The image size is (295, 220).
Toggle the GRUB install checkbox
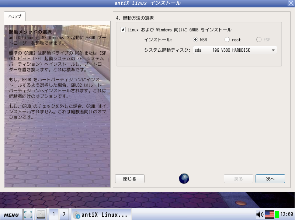(x=123, y=30)
